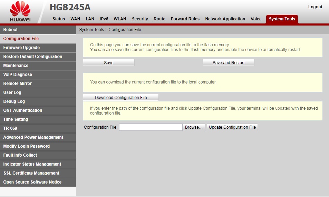329x197 pixels.
Task: Open TR-069 settings
Action: coord(38,128)
